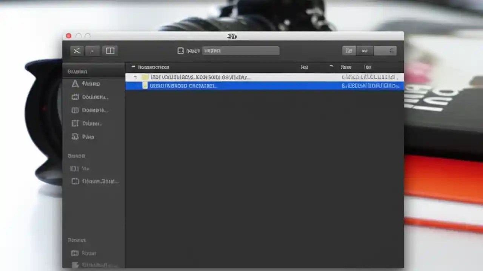Select the column view icon in the toolbar
The width and height of the screenshot is (483, 271).
[110, 51]
